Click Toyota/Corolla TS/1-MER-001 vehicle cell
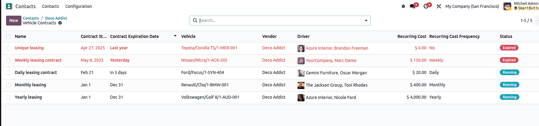Image resolution: width=539 pixels, height=126 pixels. point(209,48)
